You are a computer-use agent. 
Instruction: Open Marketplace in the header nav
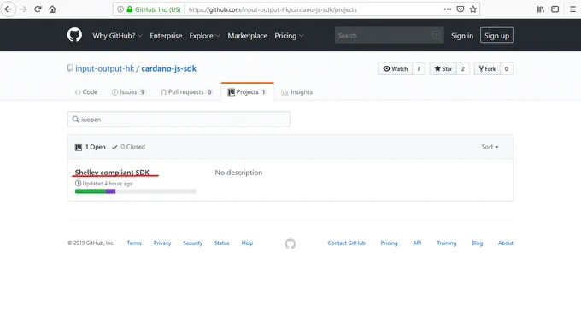pyautogui.click(x=247, y=36)
